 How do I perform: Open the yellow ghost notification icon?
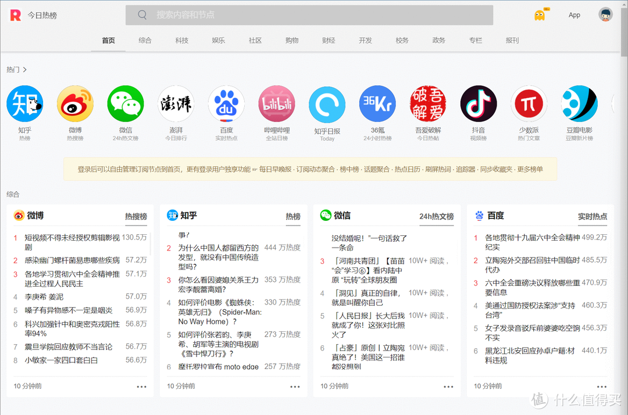540,15
